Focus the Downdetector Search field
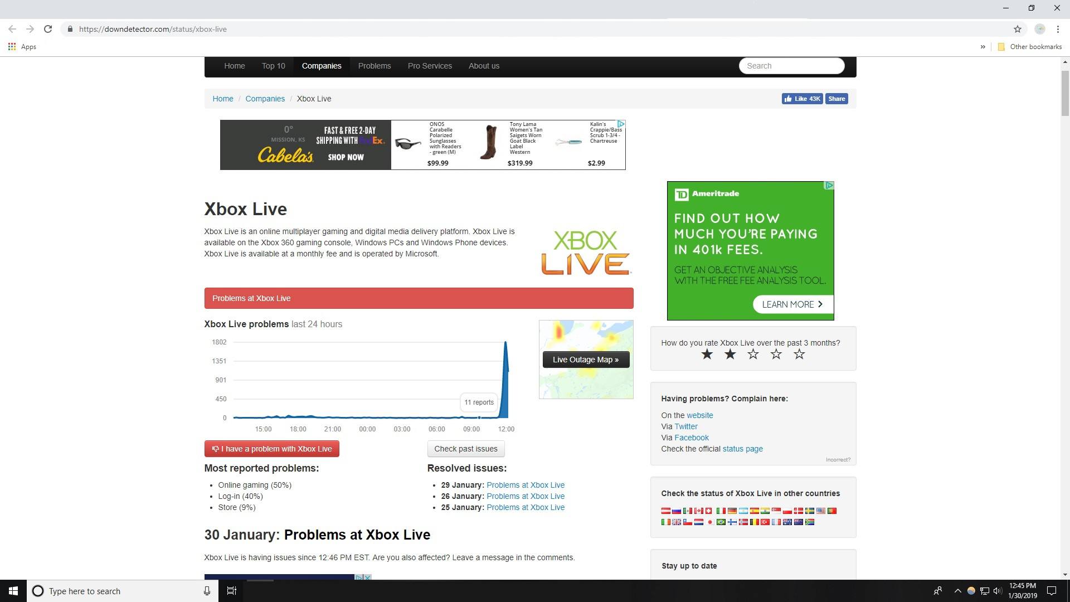Viewport: 1070px width, 602px height. click(x=792, y=66)
